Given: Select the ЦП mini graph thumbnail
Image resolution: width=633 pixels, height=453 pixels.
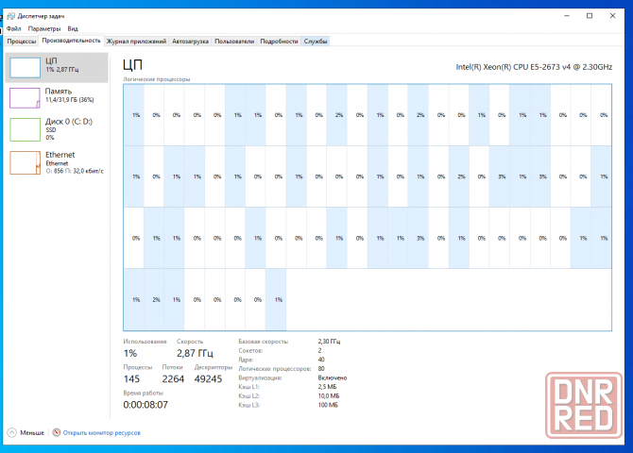Looking at the screenshot, I should 25,67.
